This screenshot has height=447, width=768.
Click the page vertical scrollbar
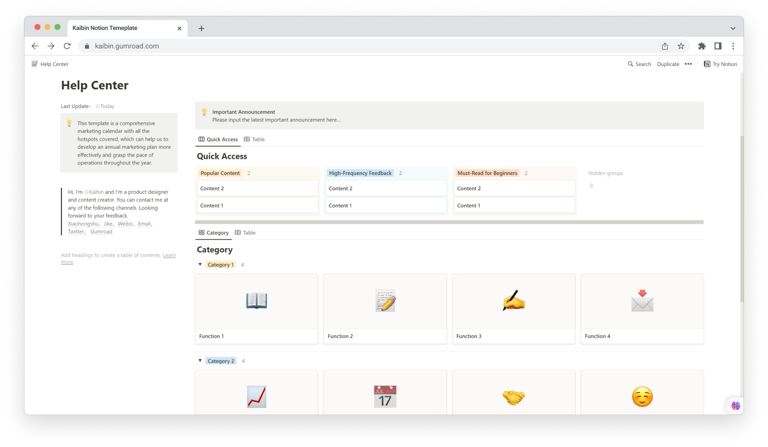tap(741, 219)
